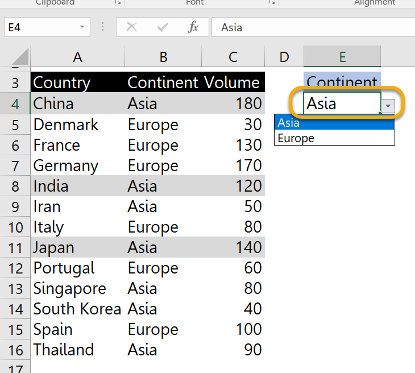Open the cell E4 validation dropdown arrow
Screen dimensions: 415x373
[x=388, y=106]
